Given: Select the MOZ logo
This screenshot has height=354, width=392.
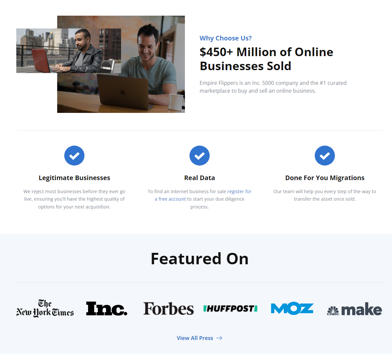Looking at the screenshot, I should 292,308.
